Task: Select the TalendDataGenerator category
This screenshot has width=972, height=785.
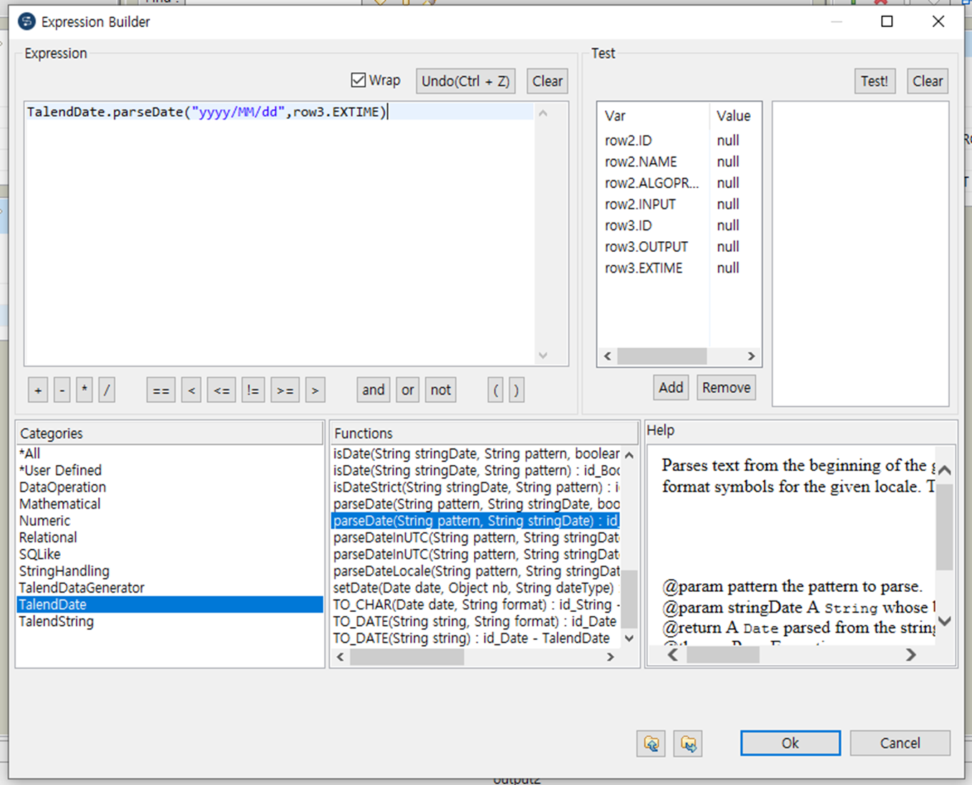Action: (170, 587)
